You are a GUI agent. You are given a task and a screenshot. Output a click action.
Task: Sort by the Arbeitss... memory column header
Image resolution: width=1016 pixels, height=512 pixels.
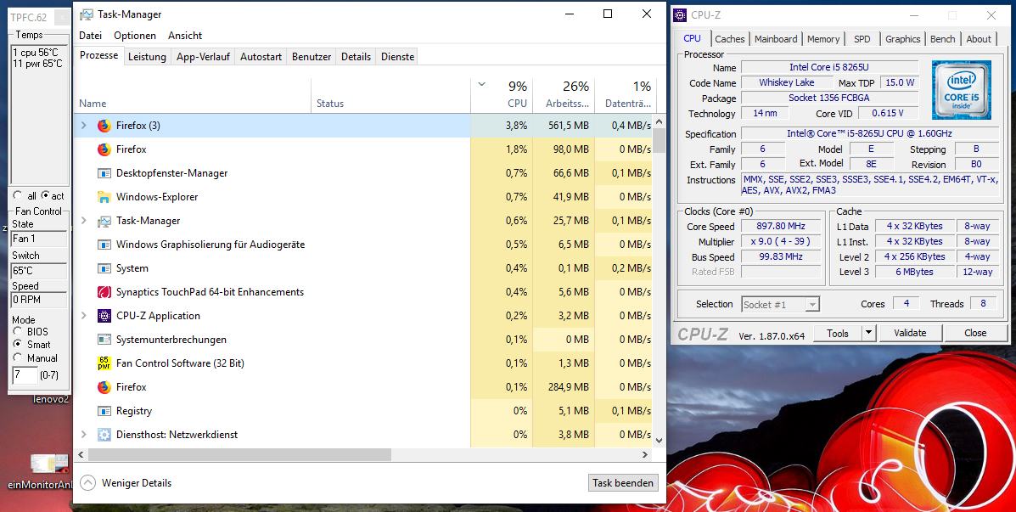point(563,95)
